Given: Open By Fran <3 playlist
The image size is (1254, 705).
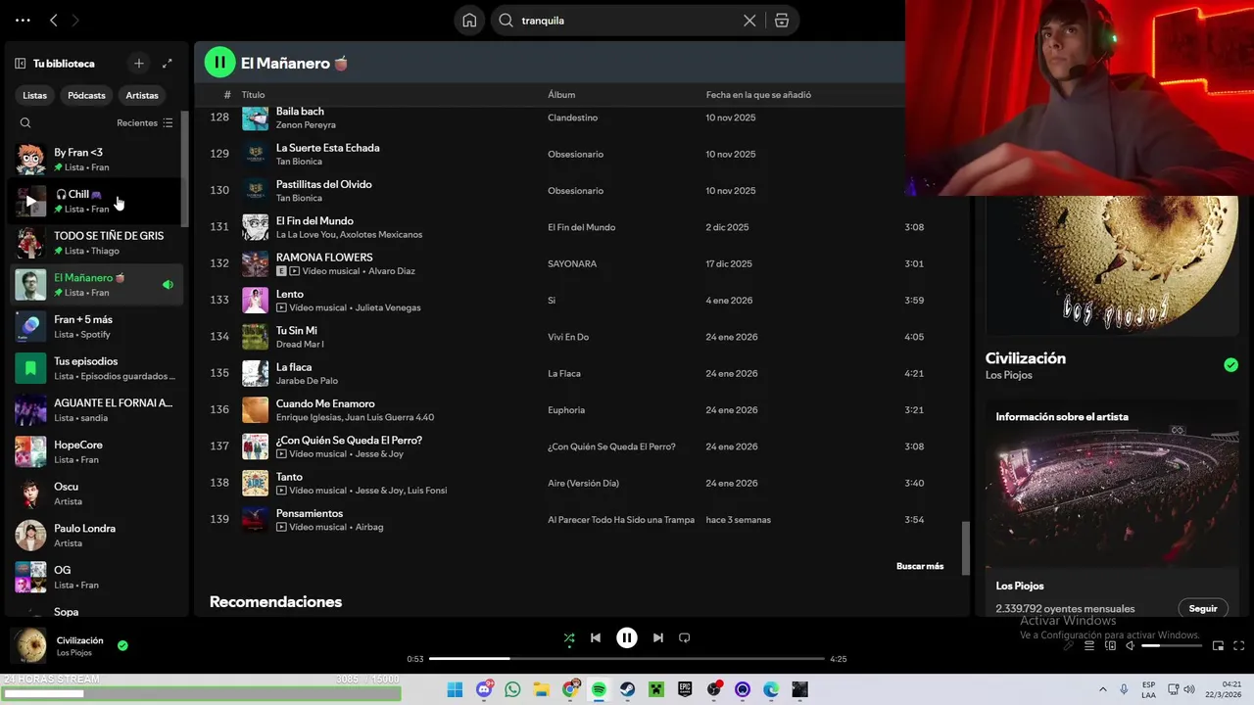Looking at the screenshot, I should click(95, 159).
